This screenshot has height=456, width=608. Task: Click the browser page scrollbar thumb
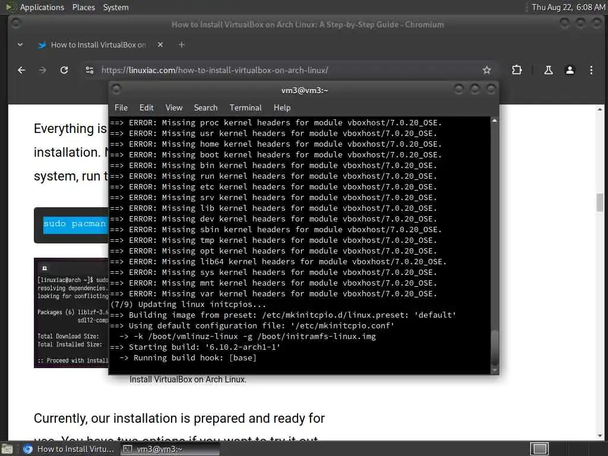tap(600, 202)
